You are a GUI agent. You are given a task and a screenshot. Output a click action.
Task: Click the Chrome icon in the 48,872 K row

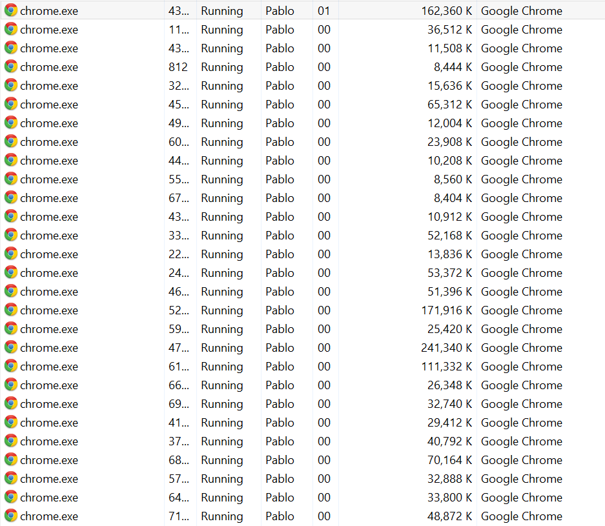[x=11, y=516]
